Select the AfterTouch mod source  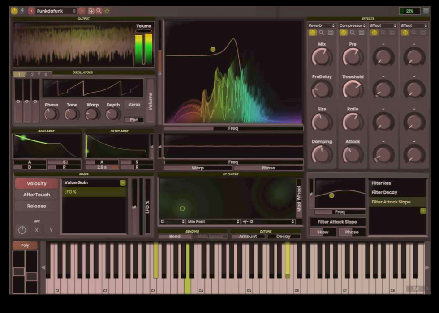[37, 195]
